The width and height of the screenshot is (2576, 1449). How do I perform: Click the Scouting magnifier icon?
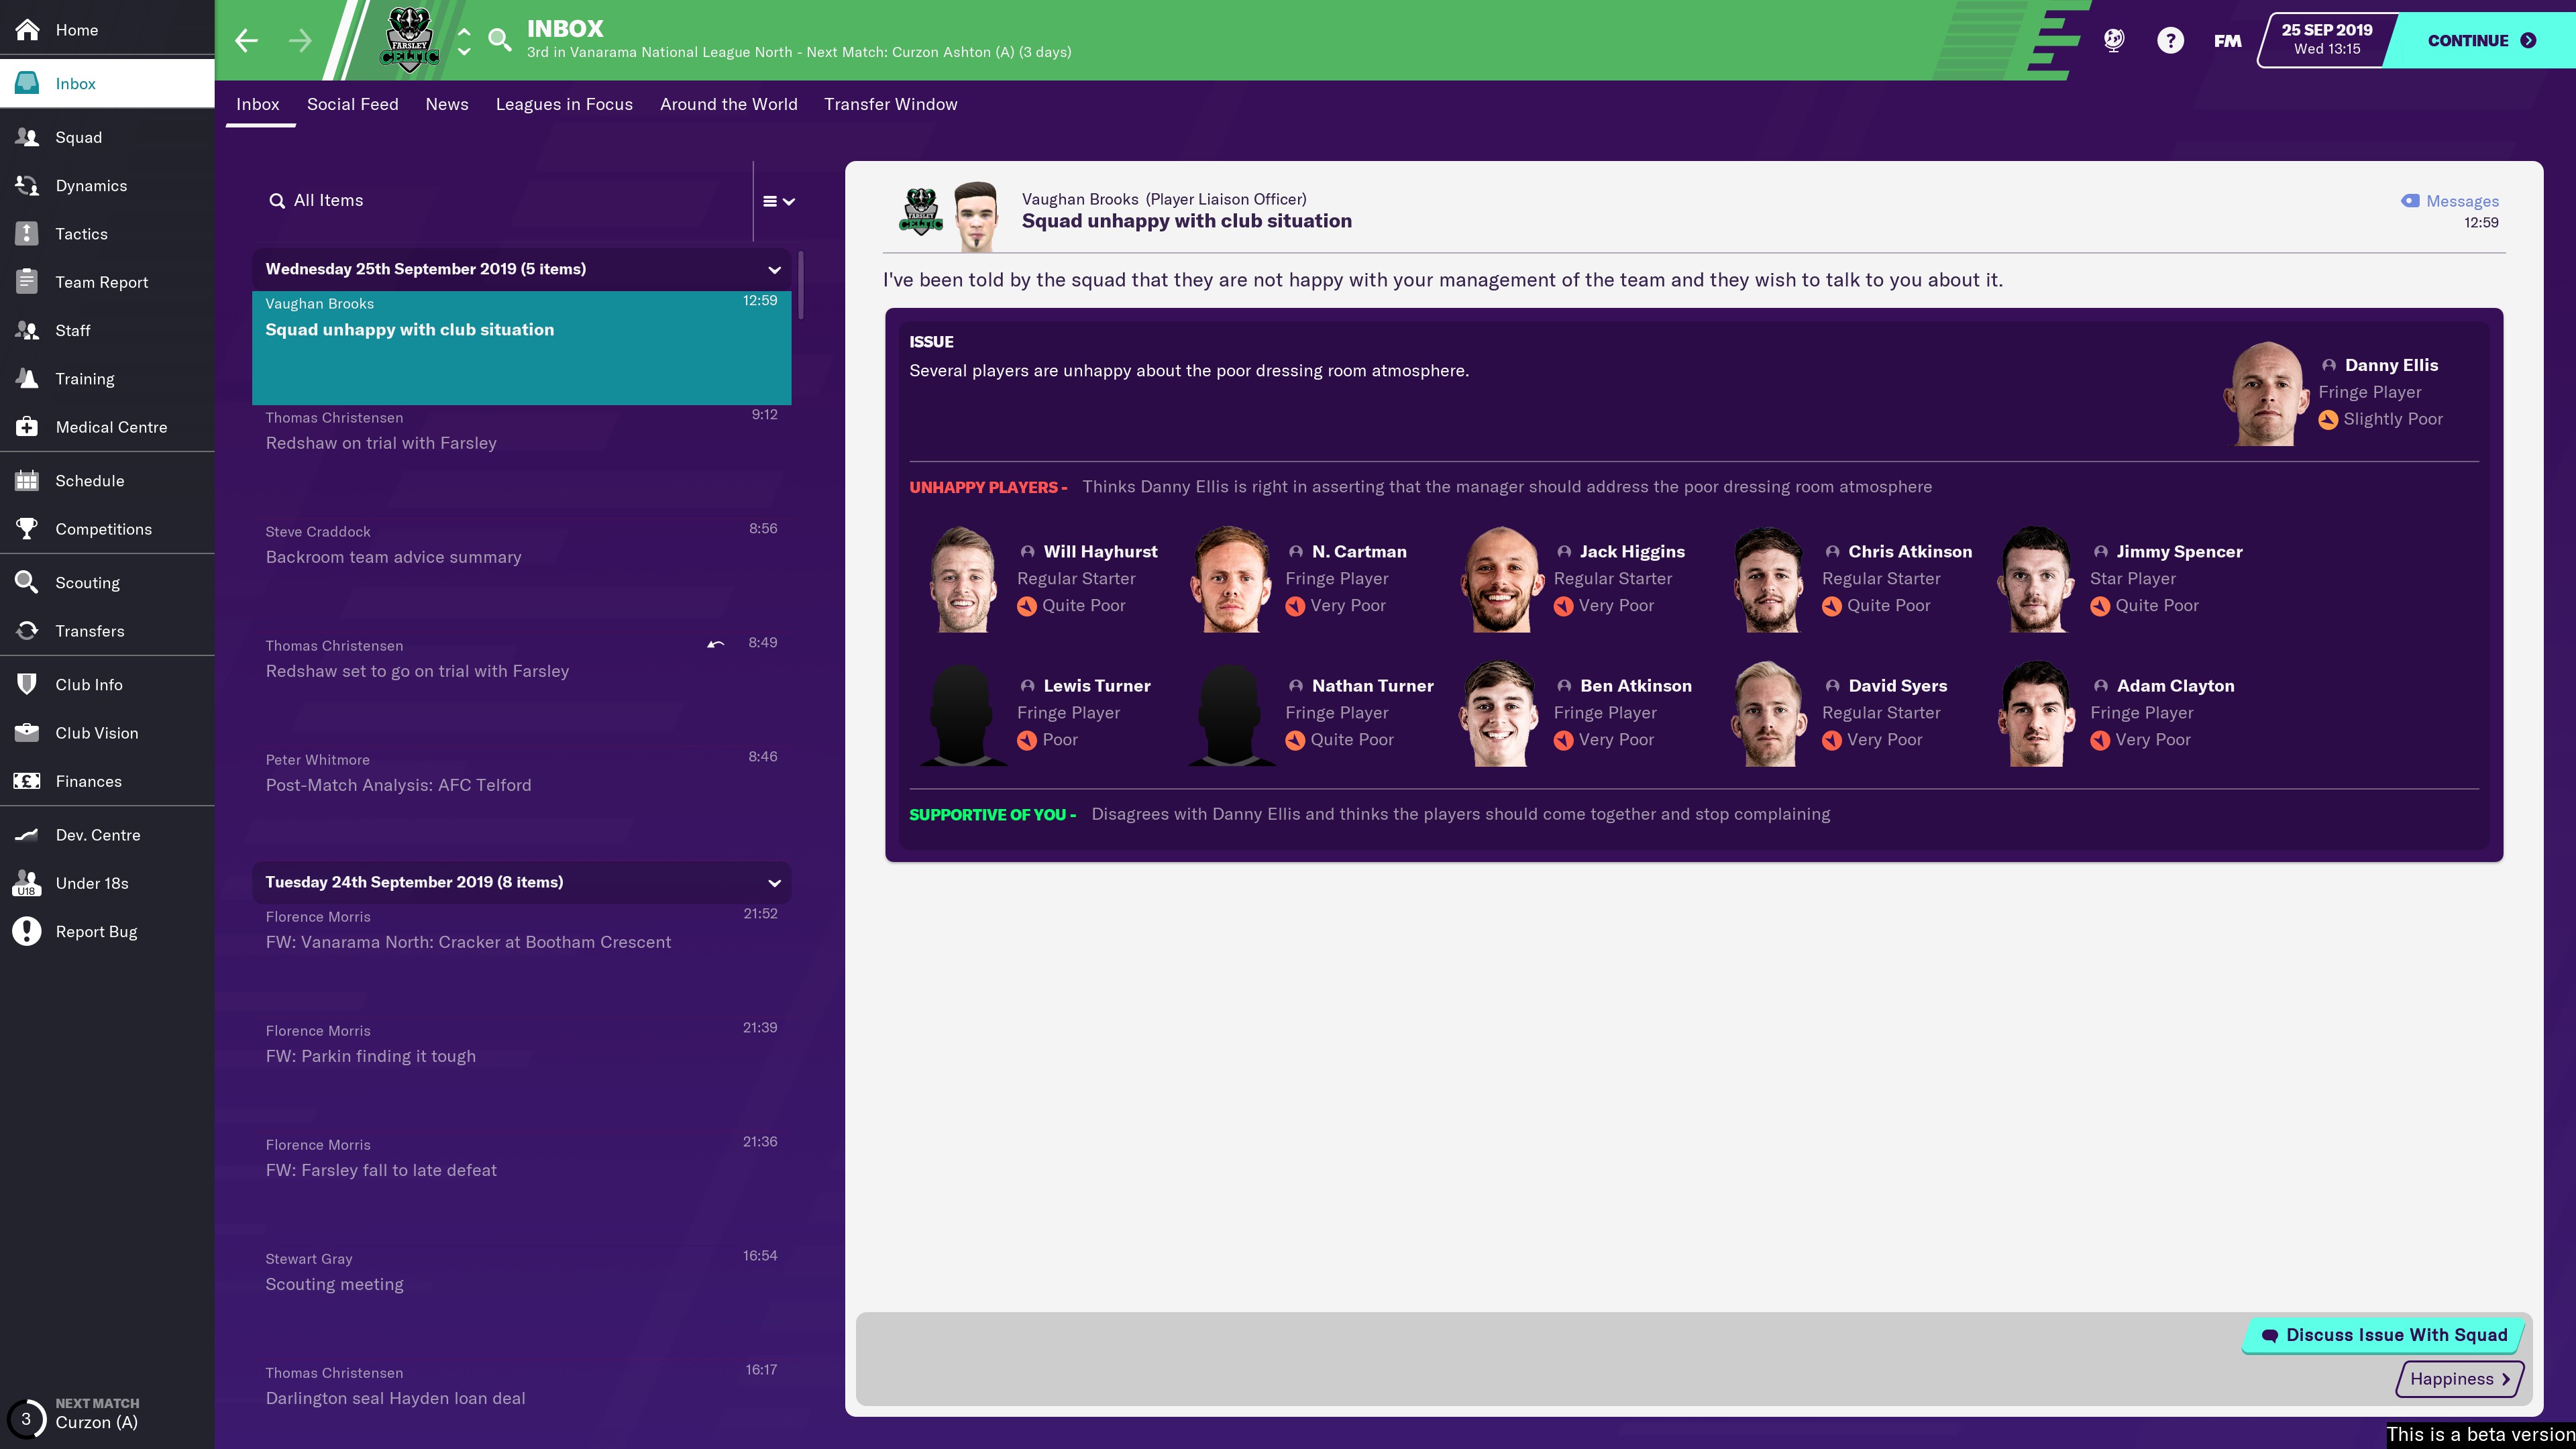click(x=27, y=582)
